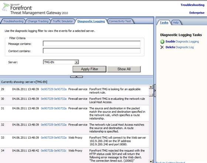Switch to the Change Tracking tab
This screenshot has width=207, height=163.
coord(38,21)
